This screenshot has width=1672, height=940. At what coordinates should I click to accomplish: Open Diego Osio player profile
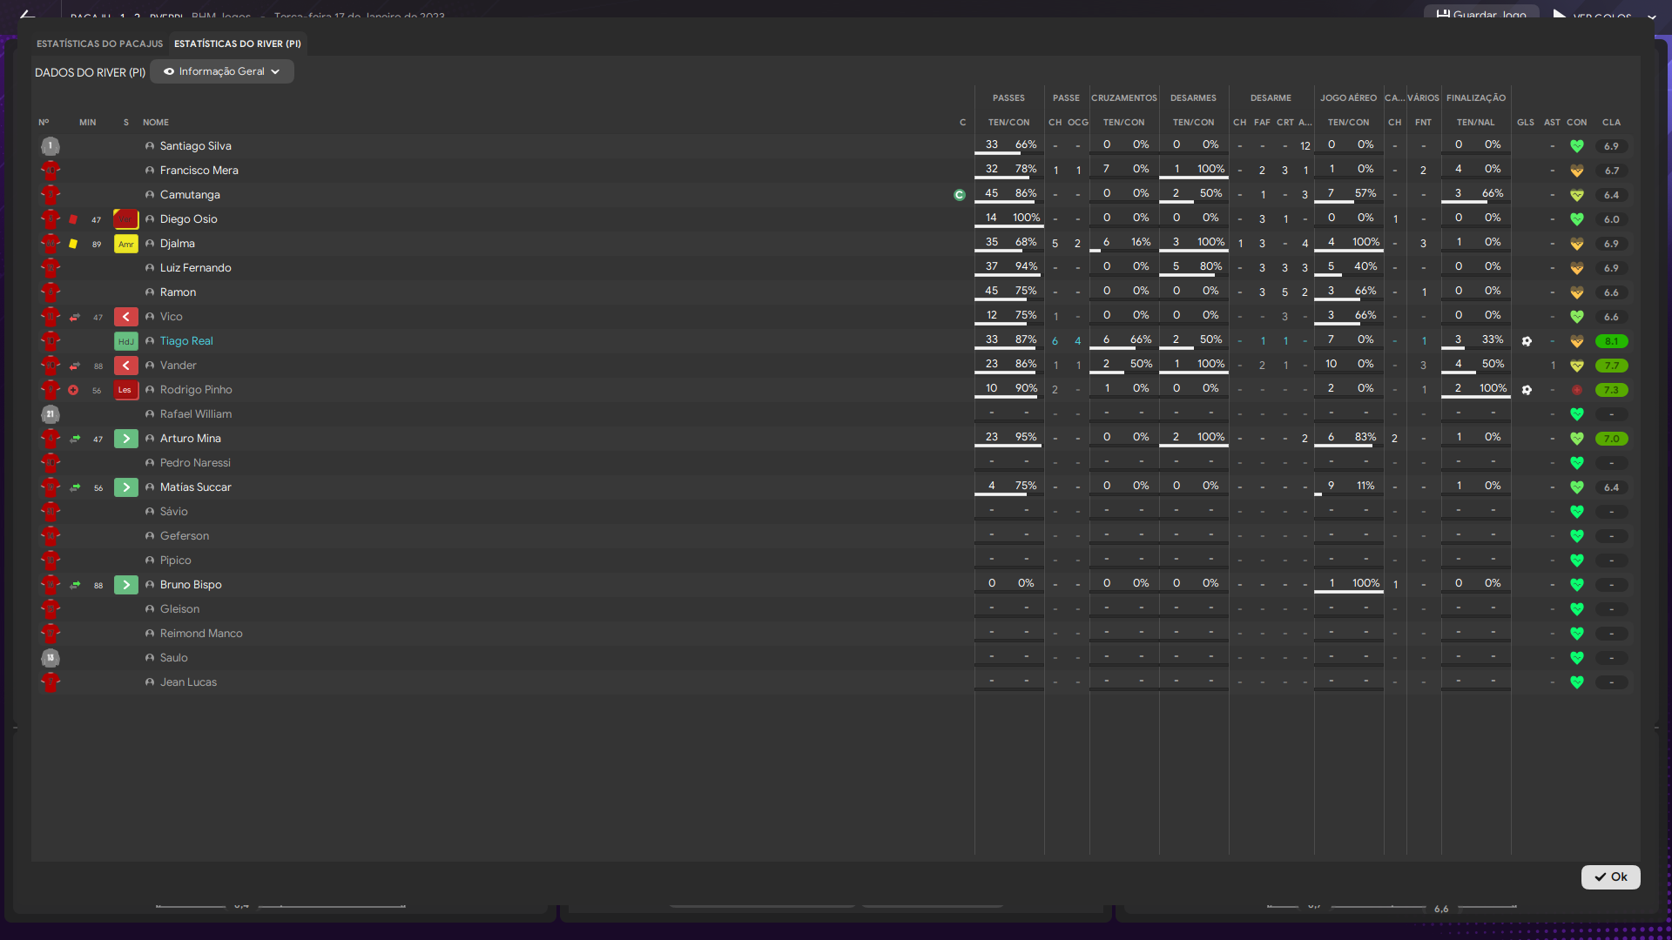pyautogui.click(x=189, y=219)
